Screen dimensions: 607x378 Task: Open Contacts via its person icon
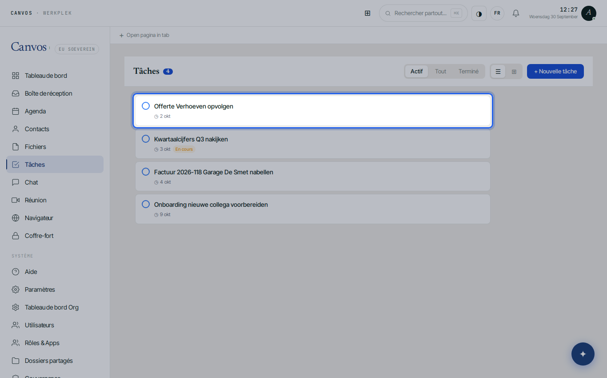16,129
